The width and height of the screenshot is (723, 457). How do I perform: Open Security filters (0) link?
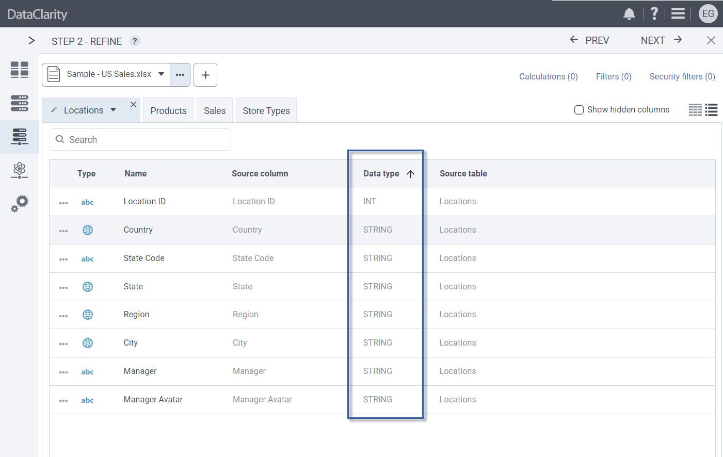pyautogui.click(x=682, y=76)
